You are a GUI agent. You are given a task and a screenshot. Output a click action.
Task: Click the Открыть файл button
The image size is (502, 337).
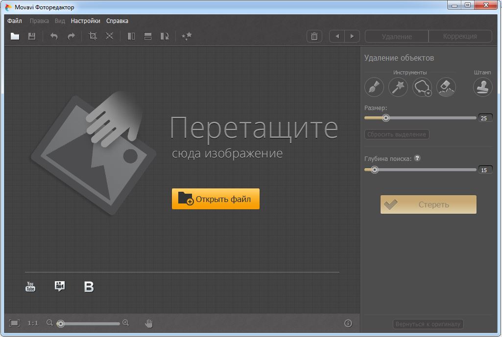(215, 199)
